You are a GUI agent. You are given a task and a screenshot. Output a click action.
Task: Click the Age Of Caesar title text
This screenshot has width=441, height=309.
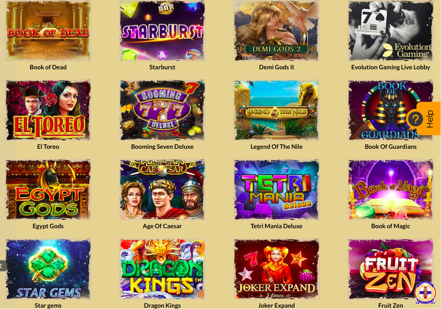pos(162,226)
